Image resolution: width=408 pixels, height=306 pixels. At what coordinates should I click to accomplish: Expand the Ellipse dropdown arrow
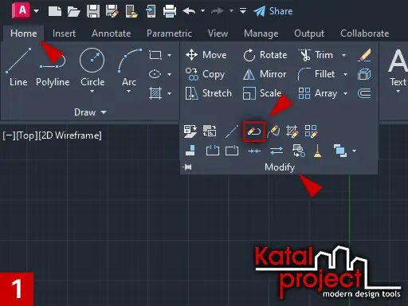169,74
